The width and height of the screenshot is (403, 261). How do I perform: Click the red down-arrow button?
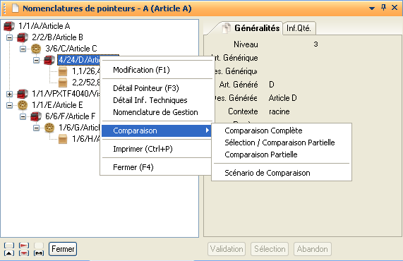(x=24, y=253)
